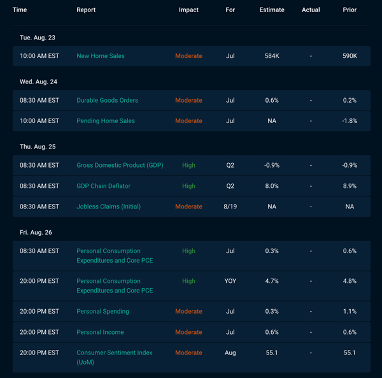
Task: Click the Estimate column header
Action: pyautogui.click(x=272, y=10)
